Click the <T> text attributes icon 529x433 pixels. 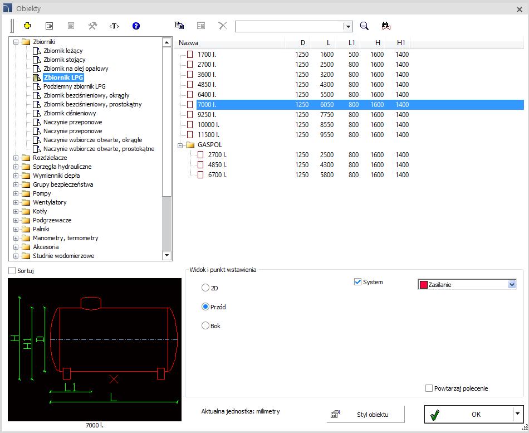pyautogui.click(x=114, y=26)
